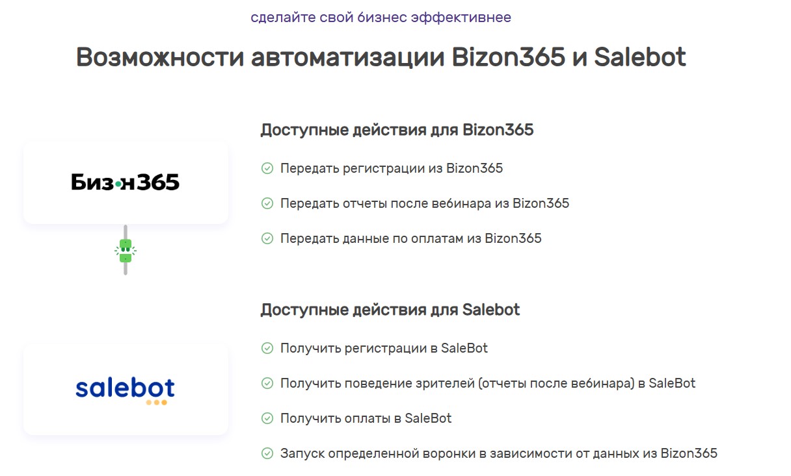Viewport: 791px width, 476px height.
Task: Click heading Доступные действия для Bizon365
Action: (397, 130)
